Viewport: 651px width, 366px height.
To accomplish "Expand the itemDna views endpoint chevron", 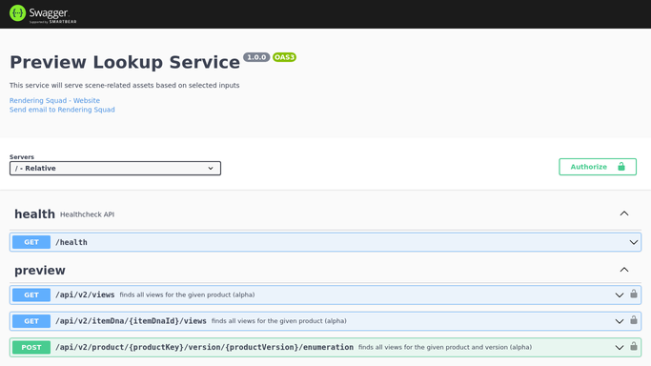I will [619, 321].
